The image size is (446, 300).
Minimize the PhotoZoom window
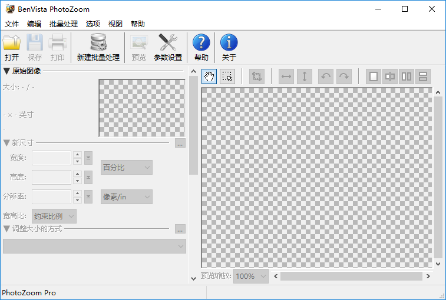[x=378, y=9]
